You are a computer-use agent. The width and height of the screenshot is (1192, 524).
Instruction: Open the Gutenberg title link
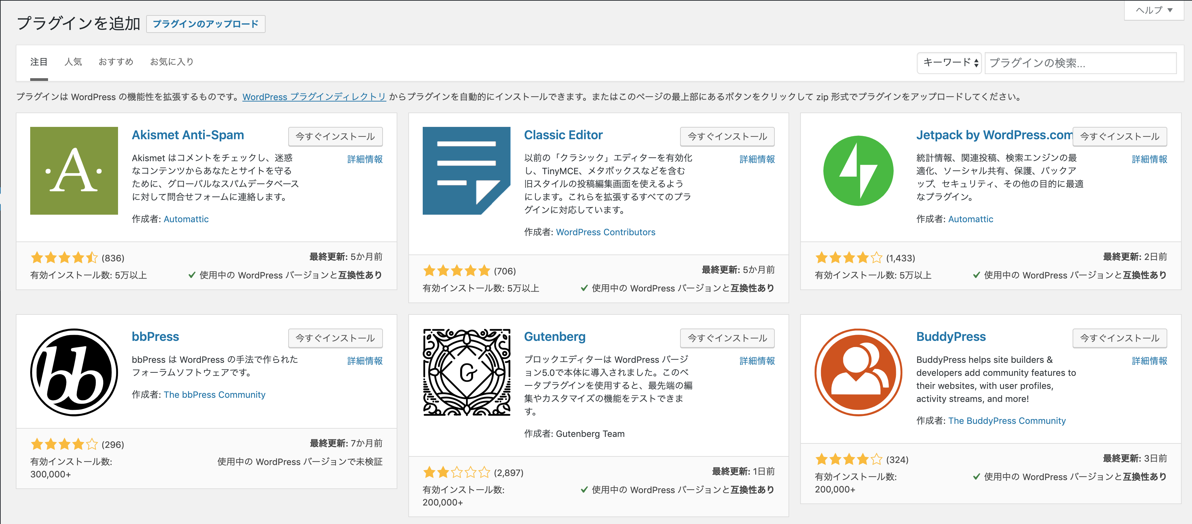tap(554, 337)
